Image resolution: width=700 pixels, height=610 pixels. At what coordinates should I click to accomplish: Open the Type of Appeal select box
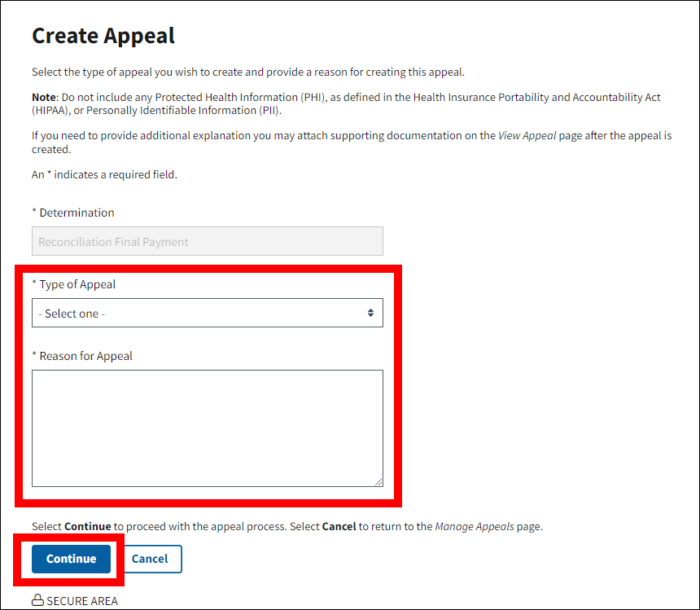(x=207, y=313)
